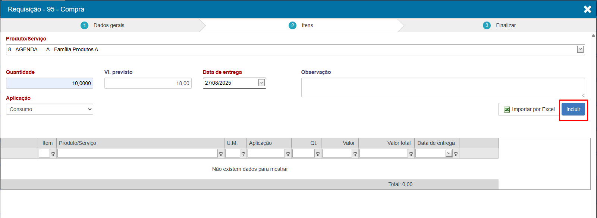Click filter icon for Produto/Serviço column
This screenshot has height=218, width=597.
coord(221,154)
